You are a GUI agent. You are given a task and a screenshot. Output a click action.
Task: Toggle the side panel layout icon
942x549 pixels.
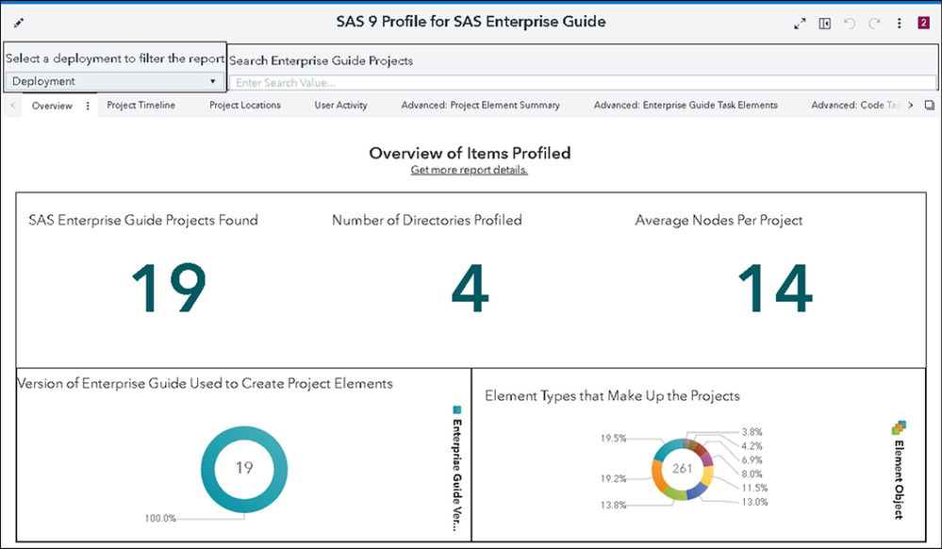click(x=825, y=24)
